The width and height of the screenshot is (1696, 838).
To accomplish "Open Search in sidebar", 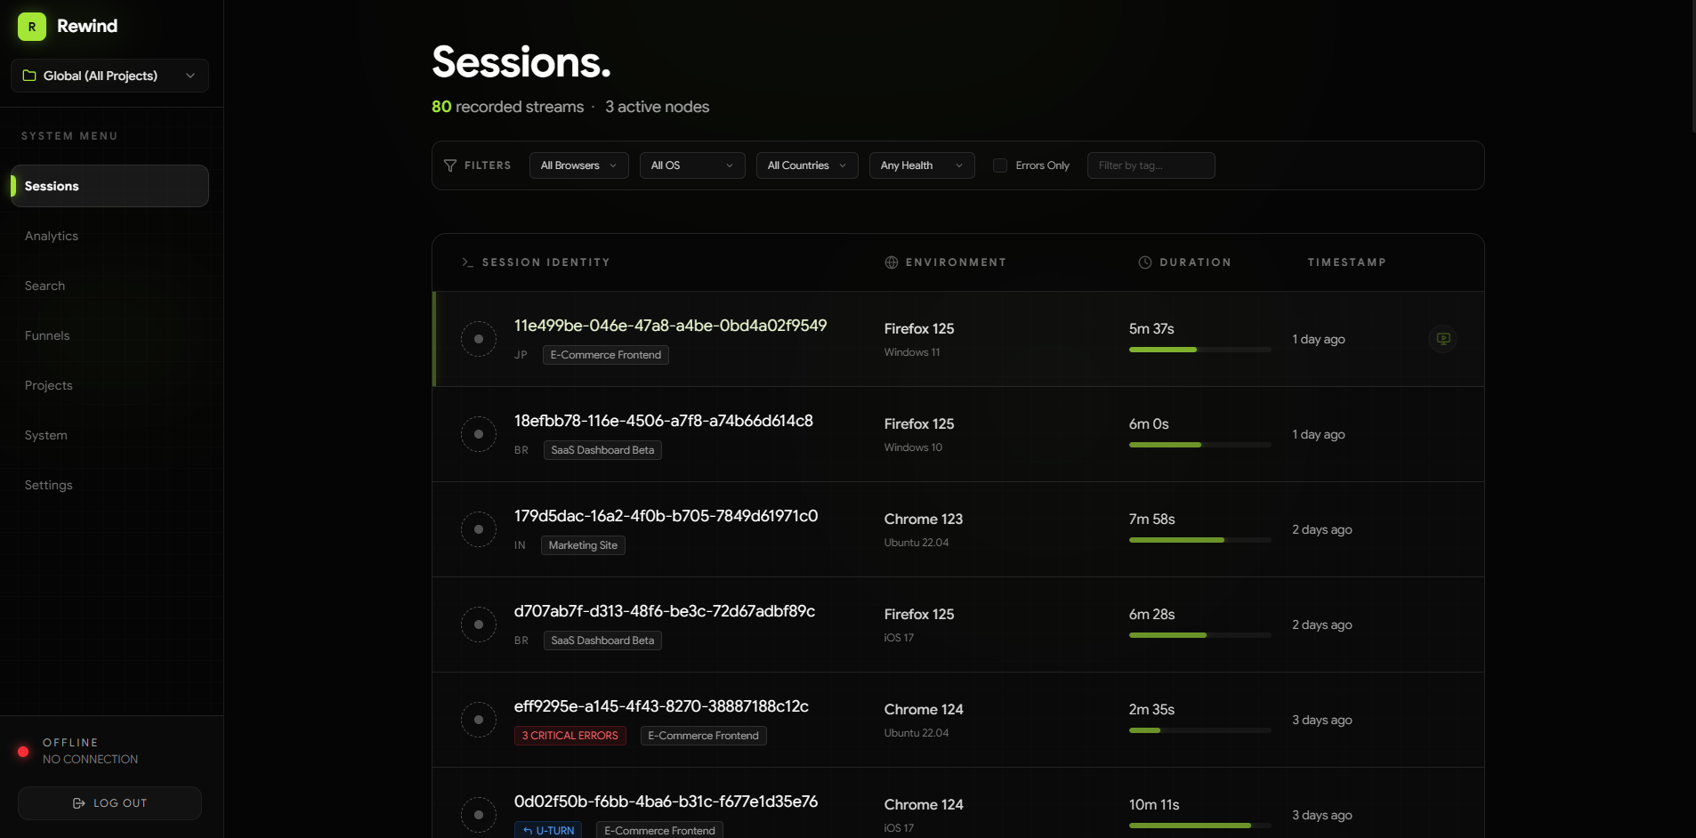I will point(44,286).
